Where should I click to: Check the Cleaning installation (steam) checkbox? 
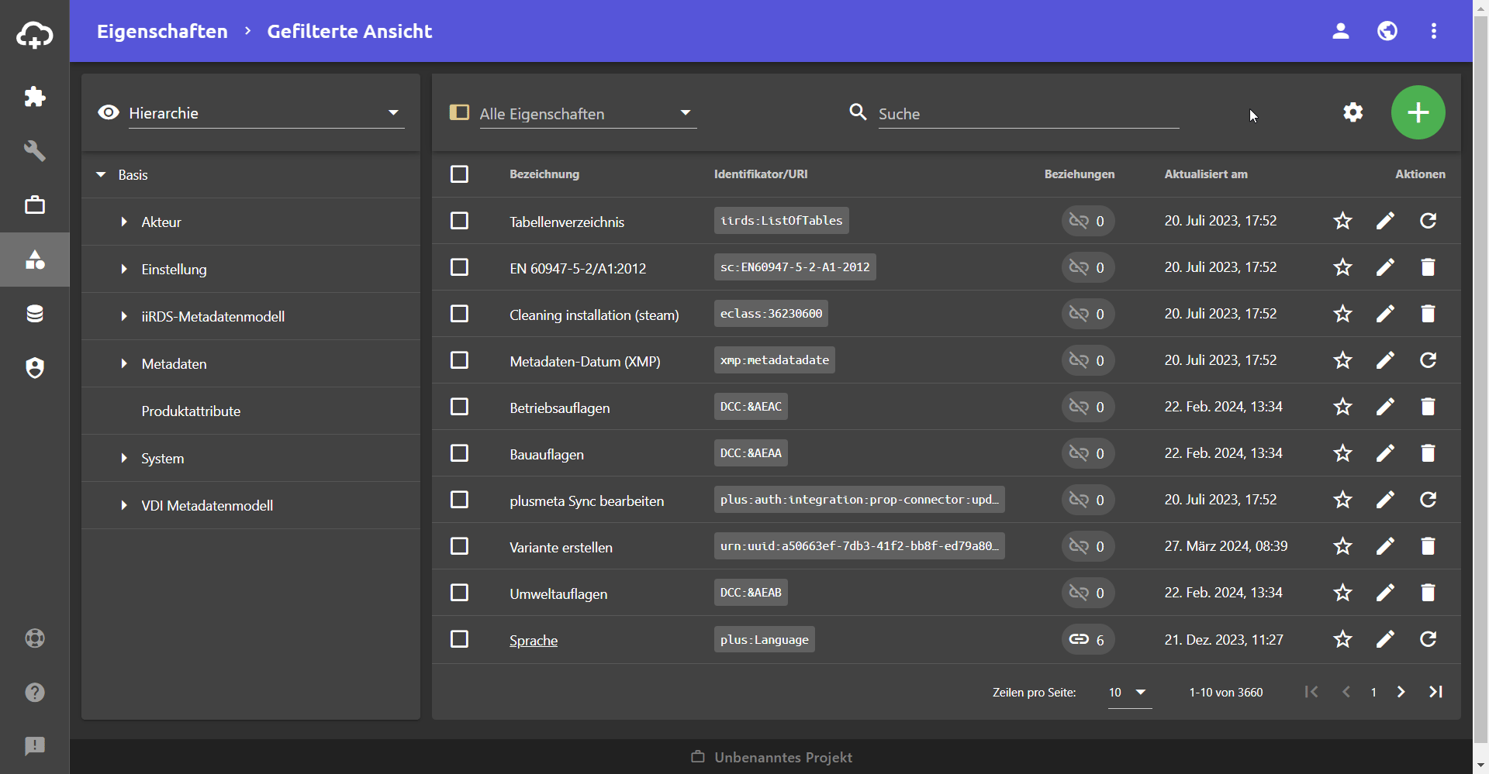click(459, 314)
